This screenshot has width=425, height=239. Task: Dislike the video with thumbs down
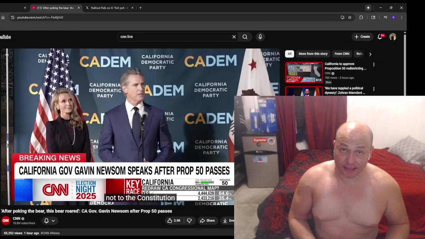point(189,220)
